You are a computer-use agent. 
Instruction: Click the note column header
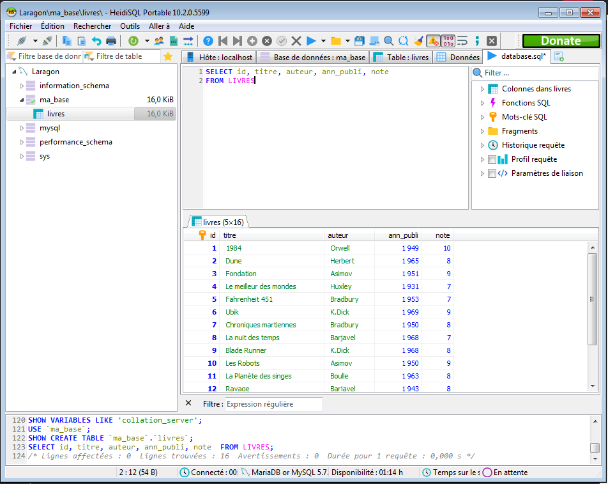[x=437, y=235]
